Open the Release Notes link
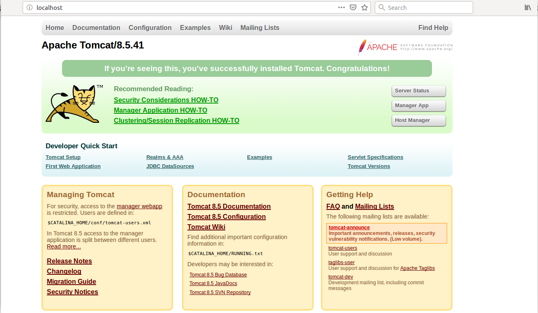This screenshot has width=538, height=313. click(69, 261)
